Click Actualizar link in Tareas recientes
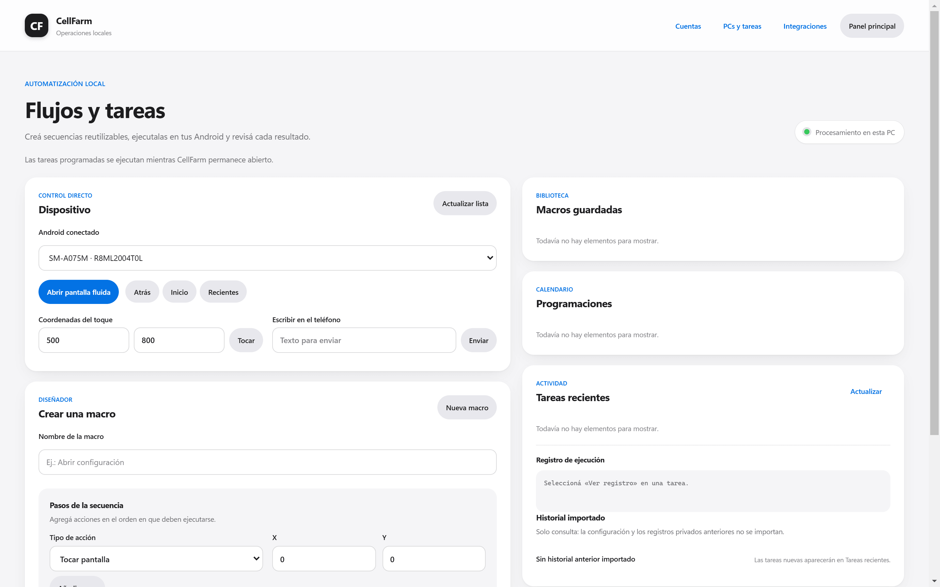 point(866,391)
